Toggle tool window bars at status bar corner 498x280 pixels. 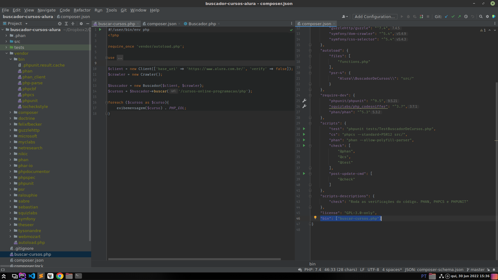(x=3, y=270)
